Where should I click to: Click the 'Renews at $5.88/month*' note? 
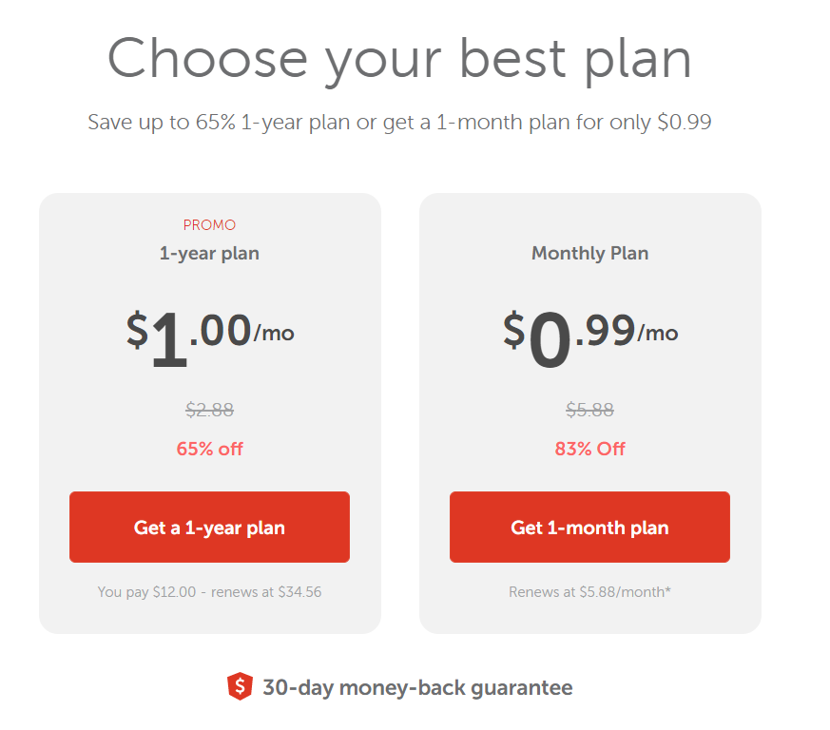pyautogui.click(x=589, y=592)
